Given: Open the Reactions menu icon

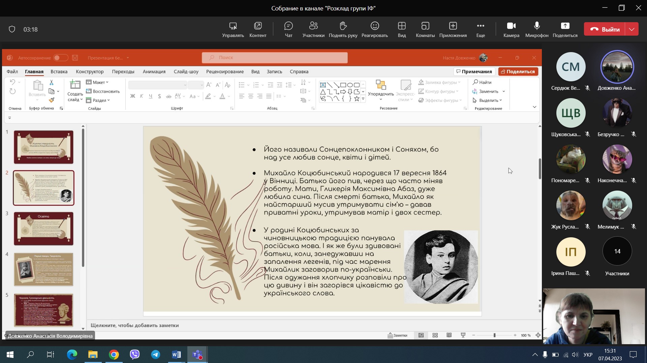Looking at the screenshot, I should [374, 26].
